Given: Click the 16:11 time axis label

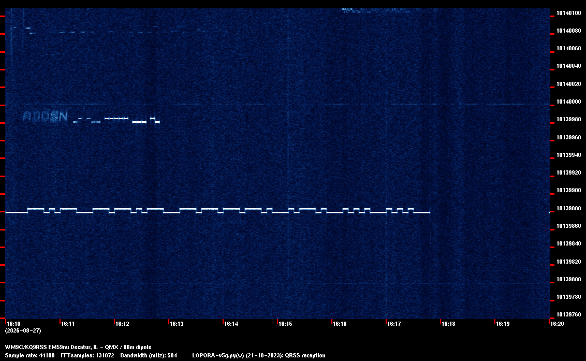Looking at the screenshot, I should [x=68, y=324].
